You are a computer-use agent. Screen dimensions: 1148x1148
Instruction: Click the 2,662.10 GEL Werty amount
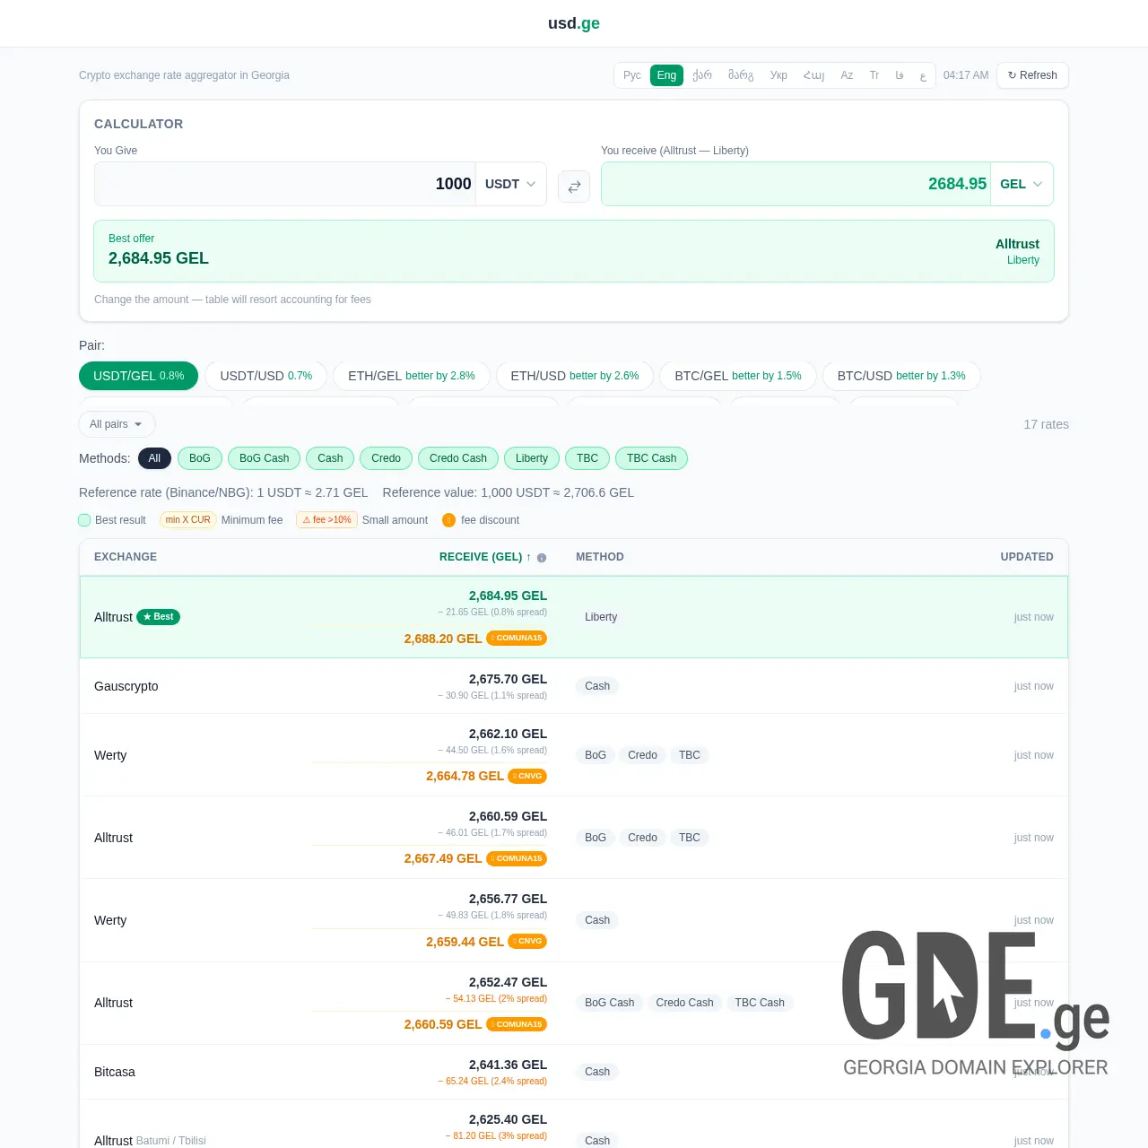508,734
